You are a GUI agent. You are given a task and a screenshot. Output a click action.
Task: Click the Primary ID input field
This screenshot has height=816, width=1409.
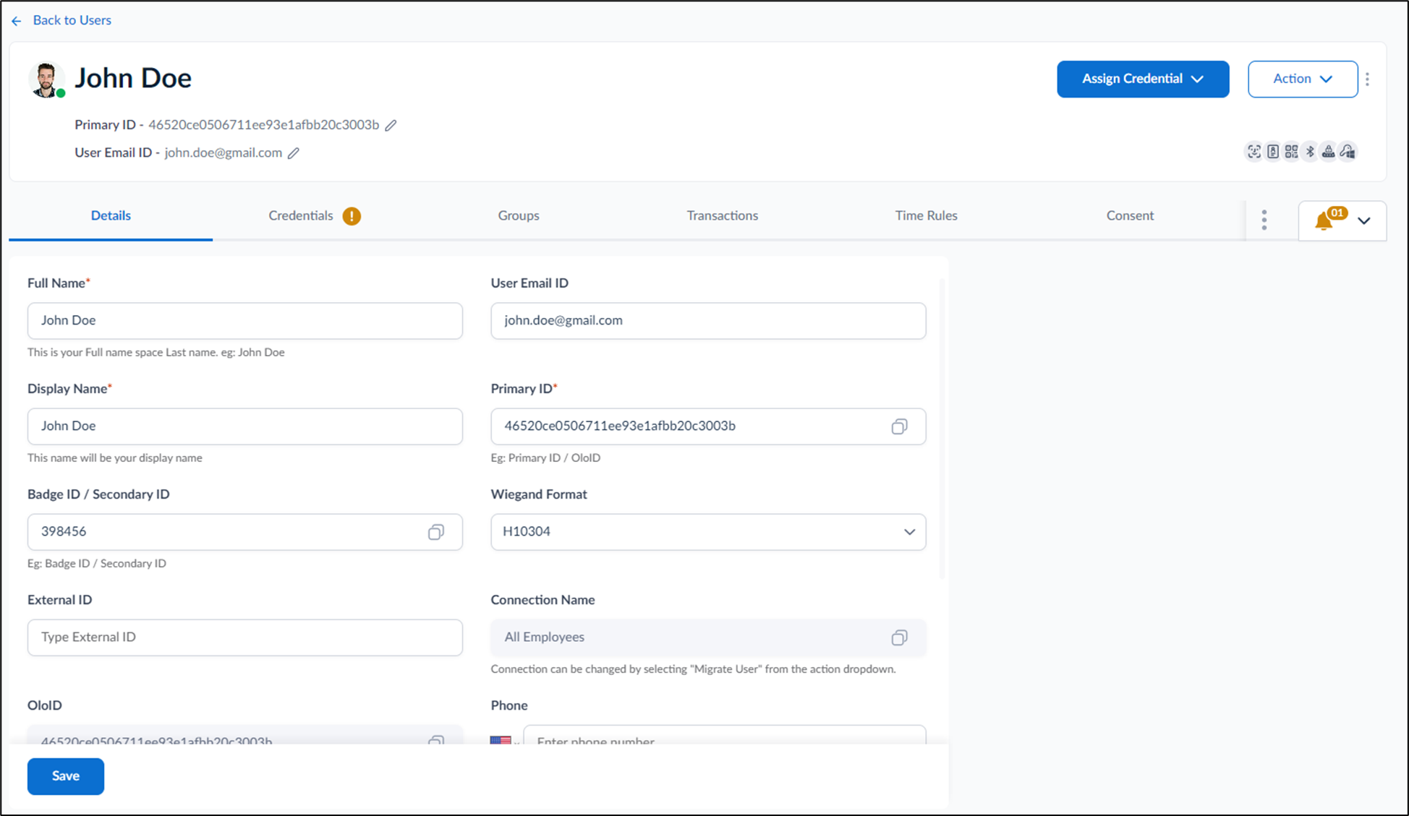coord(708,426)
